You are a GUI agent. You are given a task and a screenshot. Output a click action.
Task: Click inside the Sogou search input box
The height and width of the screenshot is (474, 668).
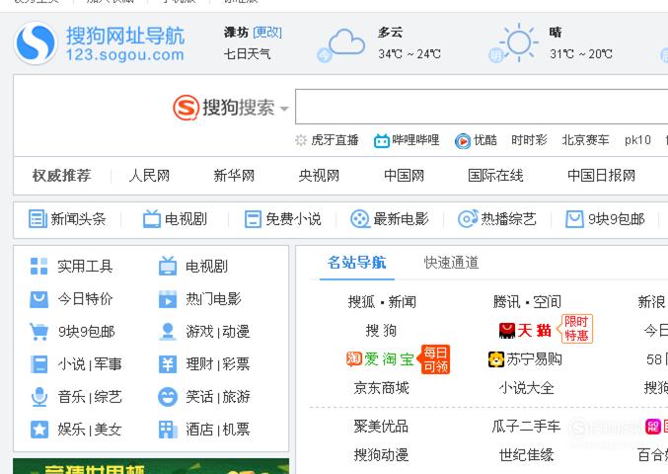(x=482, y=107)
